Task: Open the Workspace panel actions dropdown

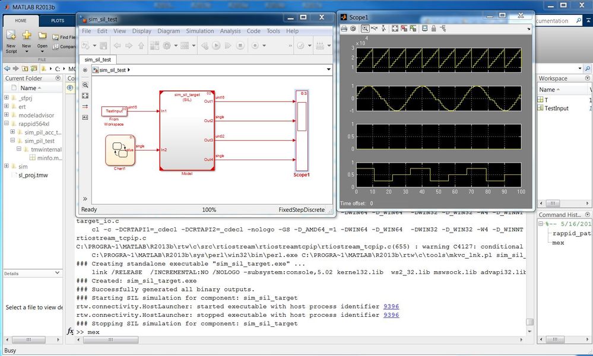Action: (587, 78)
